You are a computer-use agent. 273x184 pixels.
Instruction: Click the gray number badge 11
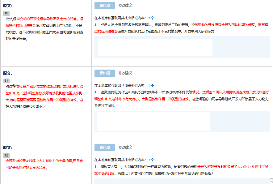pos(6,81)
